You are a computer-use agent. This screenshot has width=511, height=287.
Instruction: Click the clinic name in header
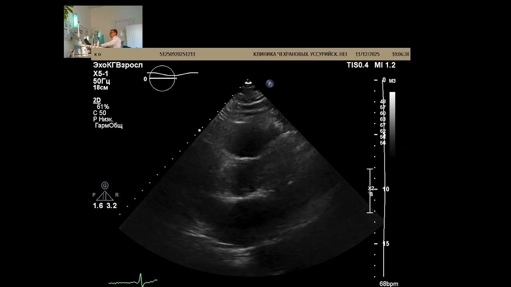coord(300,54)
